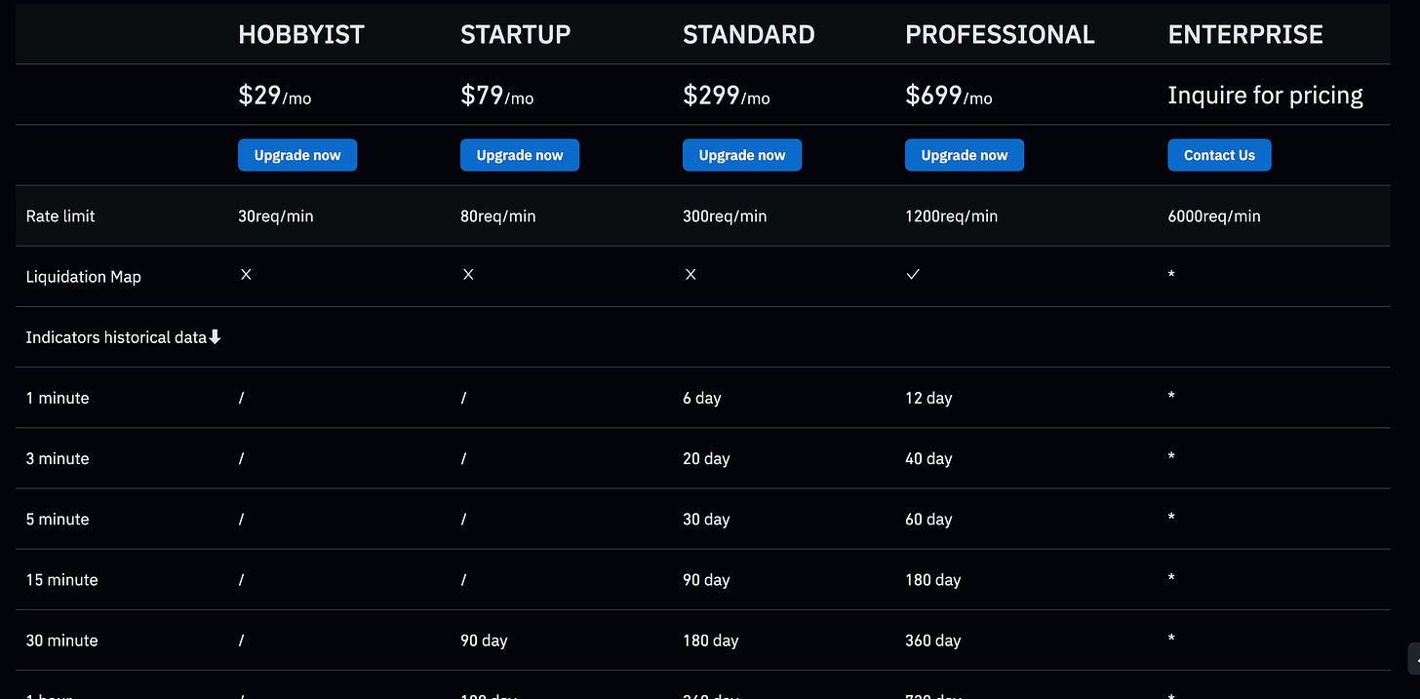Click Upgrade now under the Standard plan

click(x=742, y=155)
